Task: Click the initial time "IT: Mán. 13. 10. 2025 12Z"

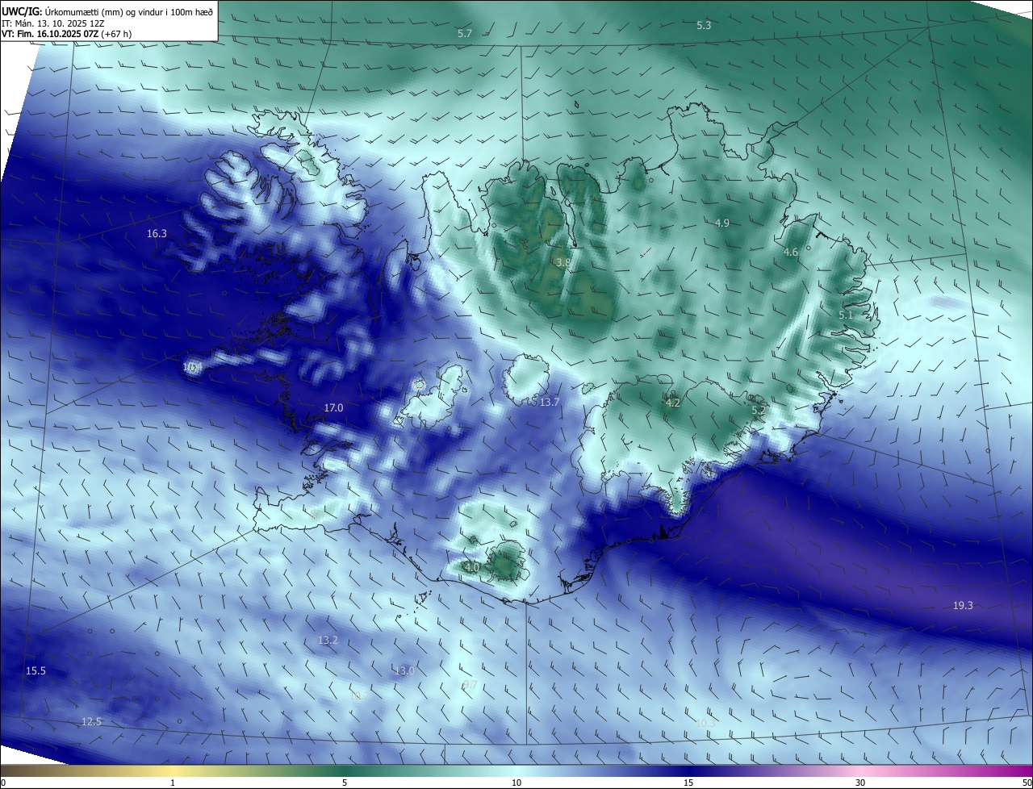Action: coord(53,23)
